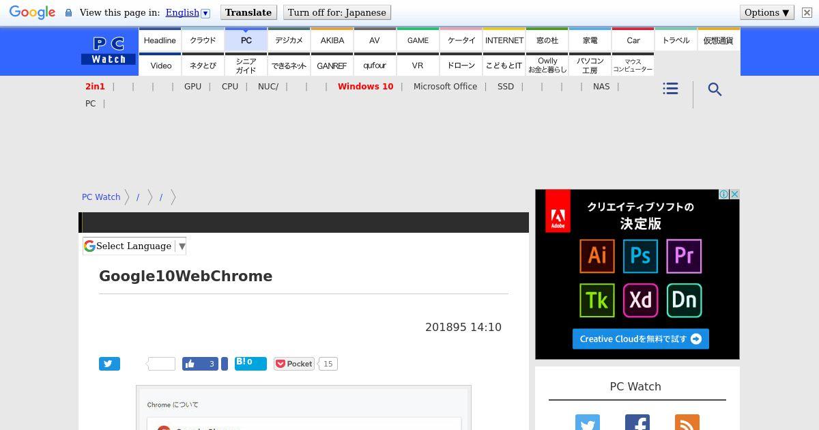Open the 仮想通貨 tab

click(x=719, y=40)
